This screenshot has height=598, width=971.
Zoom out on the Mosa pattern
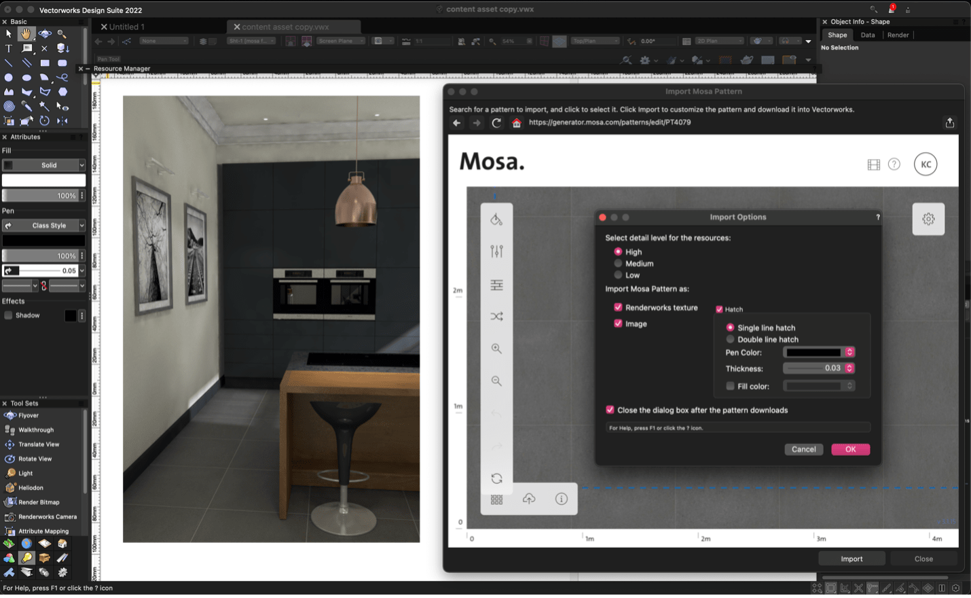pyautogui.click(x=496, y=381)
